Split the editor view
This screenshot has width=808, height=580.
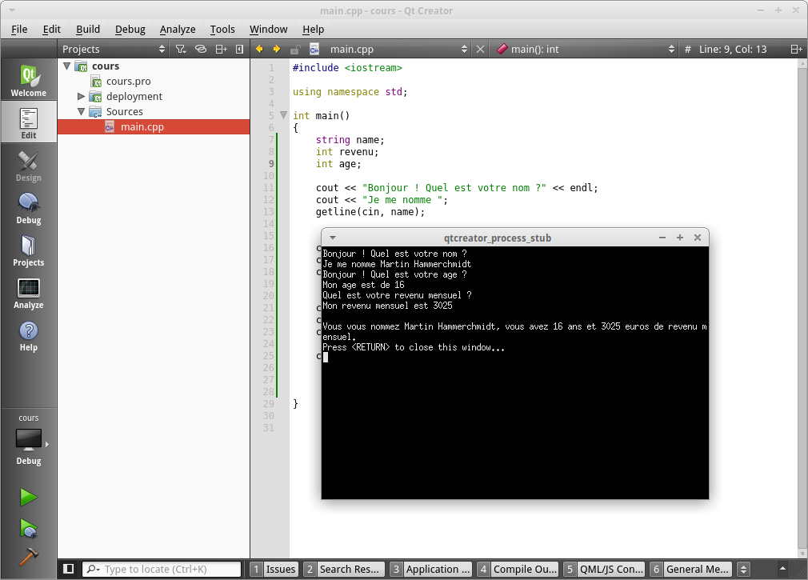point(796,49)
